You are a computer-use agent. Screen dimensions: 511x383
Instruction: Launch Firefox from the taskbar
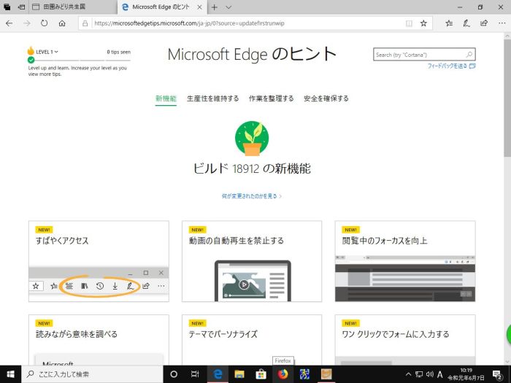(x=282, y=374)
